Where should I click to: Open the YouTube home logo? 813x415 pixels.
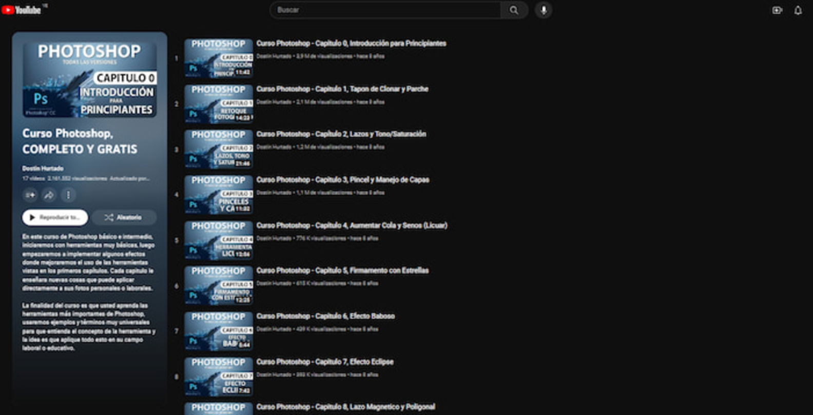pyautogui.click(x=21, y=10)
